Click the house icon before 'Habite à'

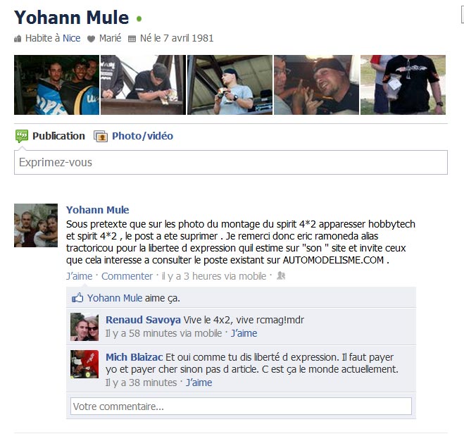pyautogui.click(x=18, y=39)
